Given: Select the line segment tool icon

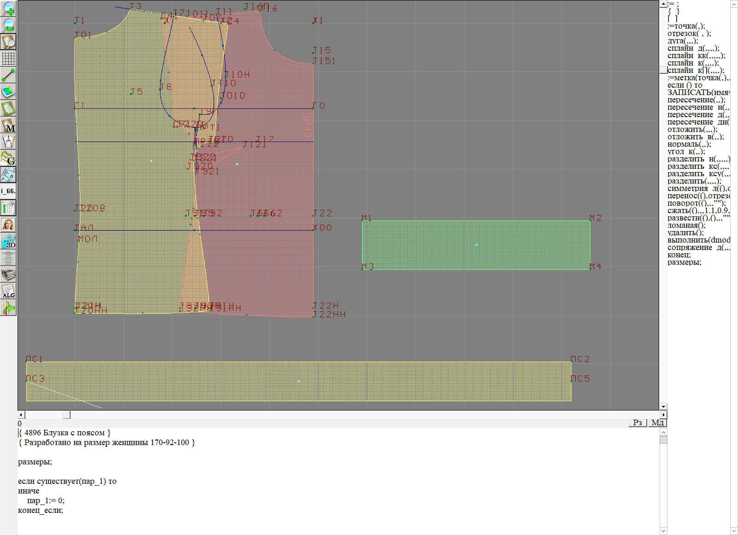Looking at the screenshot, I should point(8,75).
